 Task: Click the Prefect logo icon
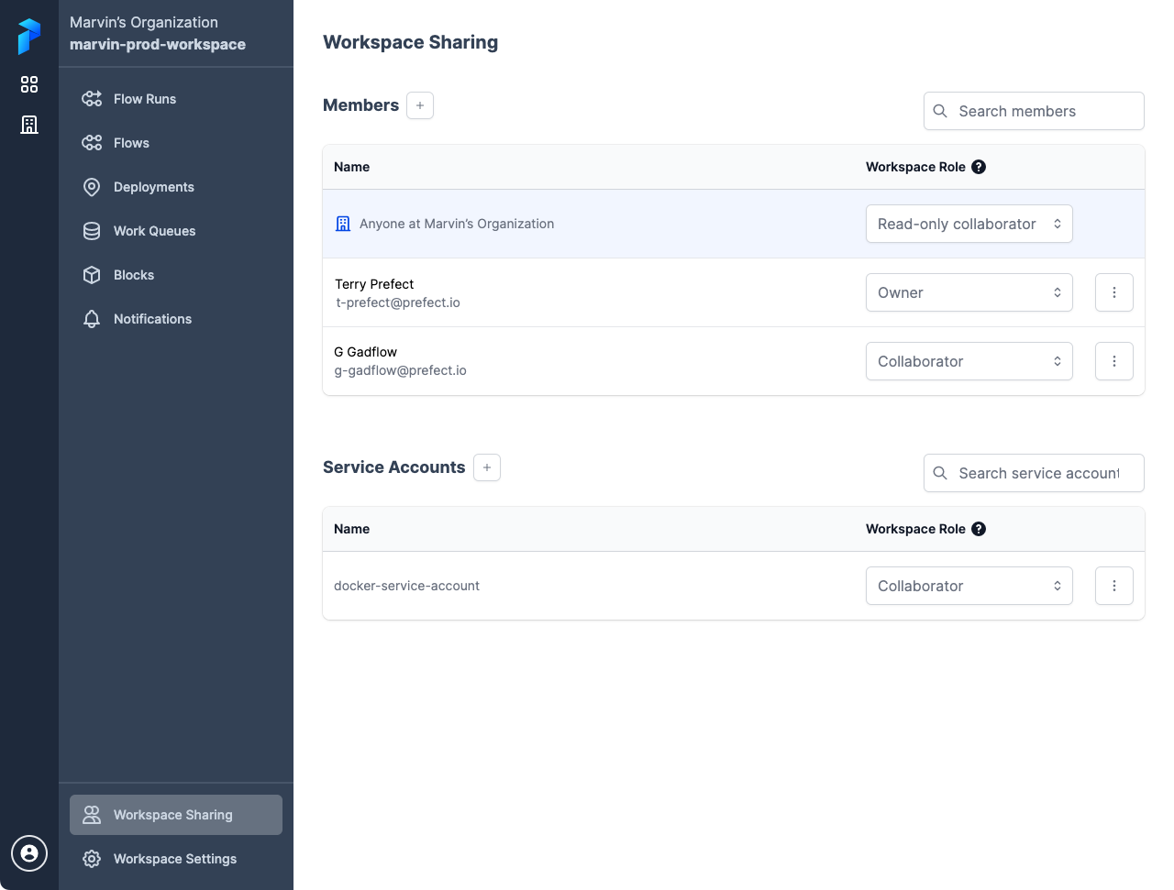[x=29, y=37]
